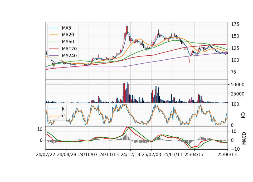Click the 50000 volume axis label
253x182 pixels.
tap(238, 85)
